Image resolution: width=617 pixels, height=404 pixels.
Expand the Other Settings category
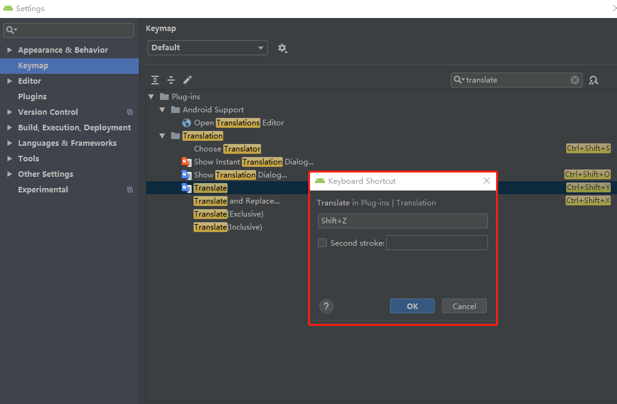(9, 174)
